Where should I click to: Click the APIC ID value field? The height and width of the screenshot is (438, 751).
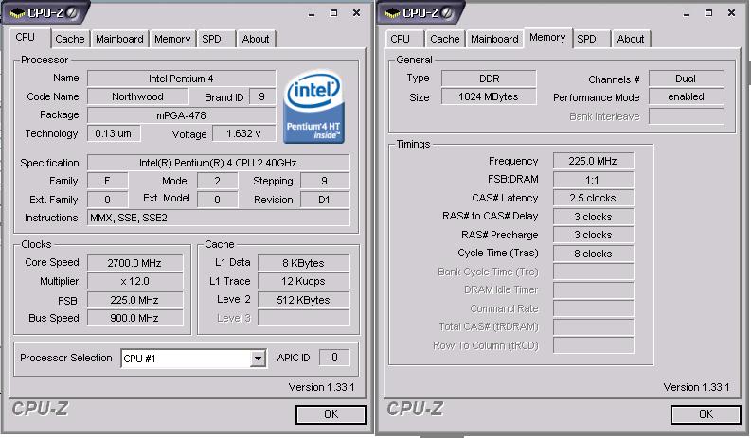[x=334, y=358]
